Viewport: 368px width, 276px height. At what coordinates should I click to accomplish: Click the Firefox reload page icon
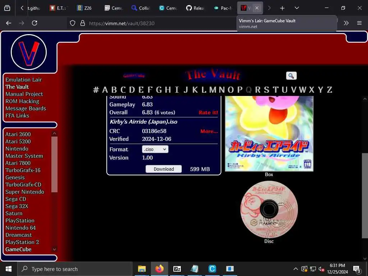pyautogui.click(x=34, y=23)
